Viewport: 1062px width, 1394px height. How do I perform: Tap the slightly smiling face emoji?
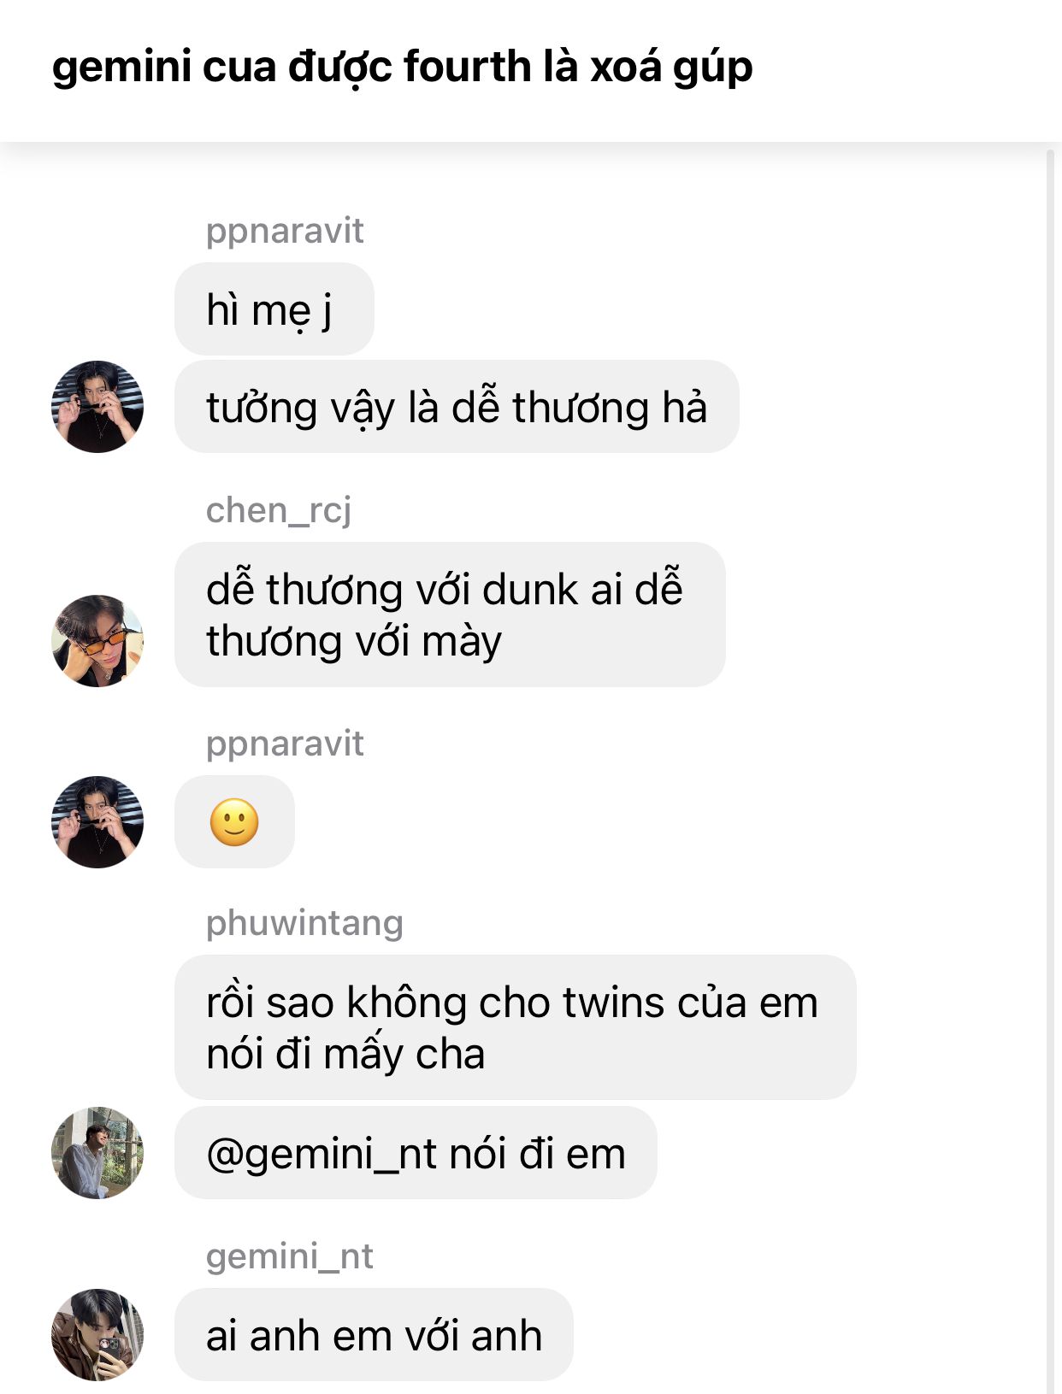tap(234, 823)
